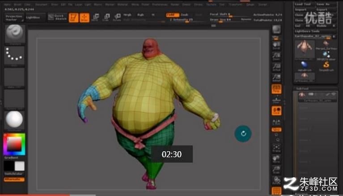The height and width of the screenshot is (196, 343).
Task: Toggle the Edit mode button
Action: 73,17
